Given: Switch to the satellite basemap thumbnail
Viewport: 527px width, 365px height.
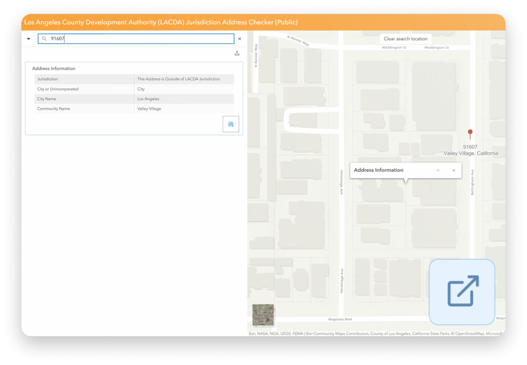Looking at the screenshot, I should [x=263, y=315].
